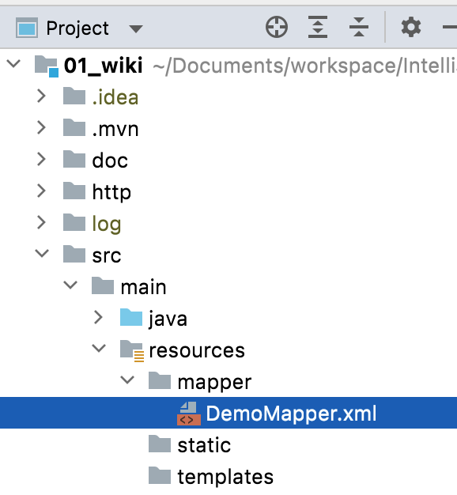Expand the doc folder chevron
The image size is (457, 495).
(41, 159)
